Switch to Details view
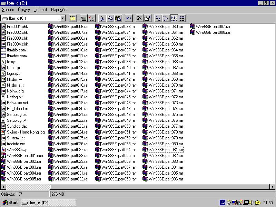The image size is (276, 207). point(182,18)
